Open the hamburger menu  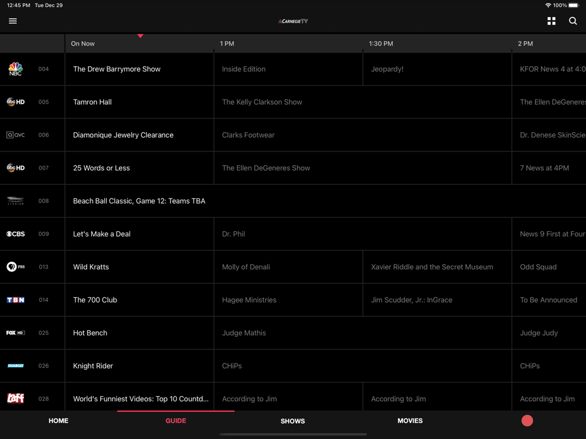(13, 21)
